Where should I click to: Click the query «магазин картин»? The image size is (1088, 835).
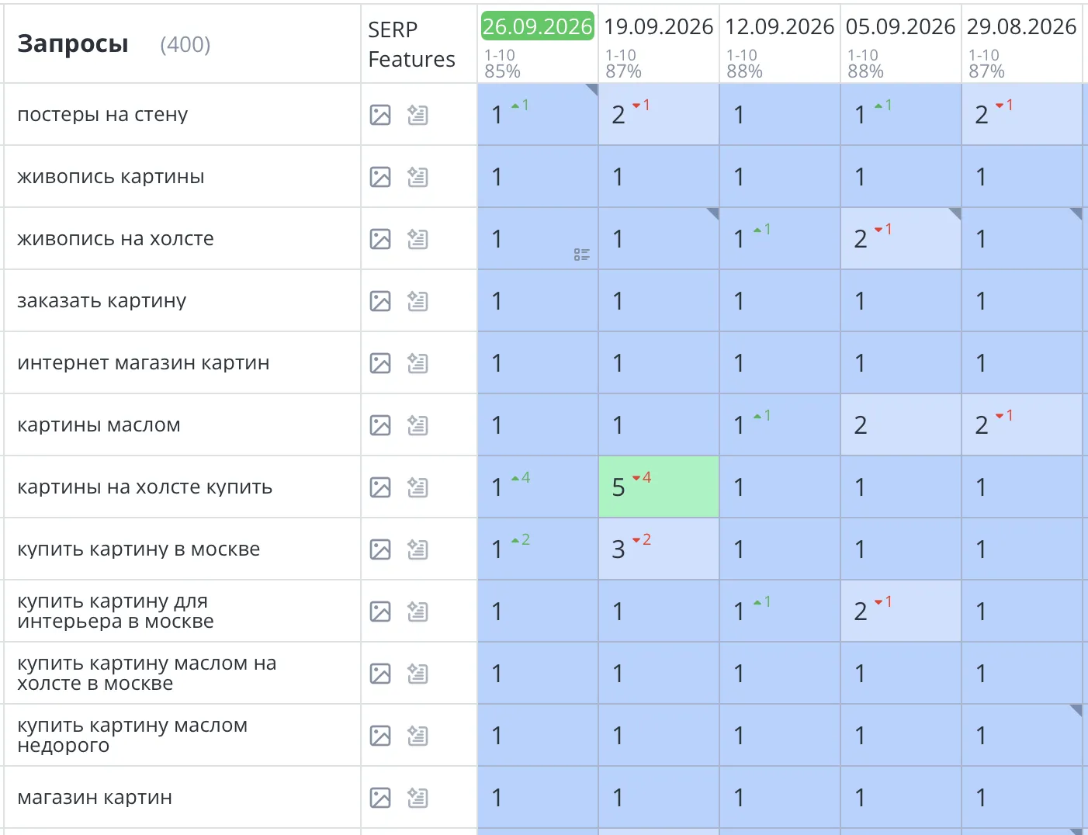click(x=95, y=798)
